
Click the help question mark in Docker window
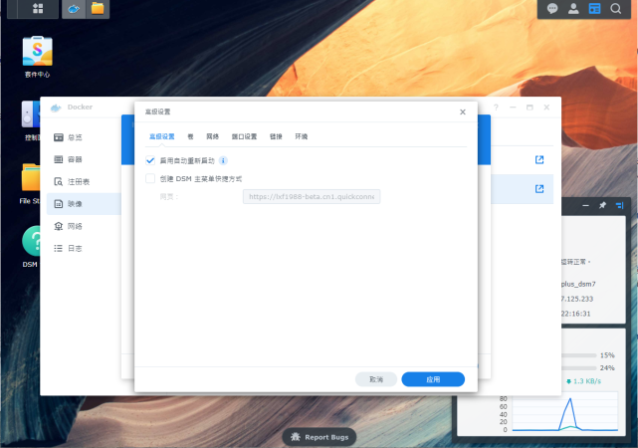point(496,108)
